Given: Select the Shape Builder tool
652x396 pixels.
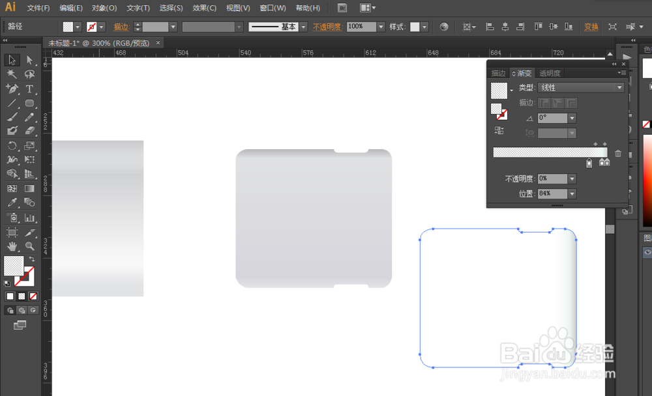Looking at the screenshot, I should (x=12, y=174).
